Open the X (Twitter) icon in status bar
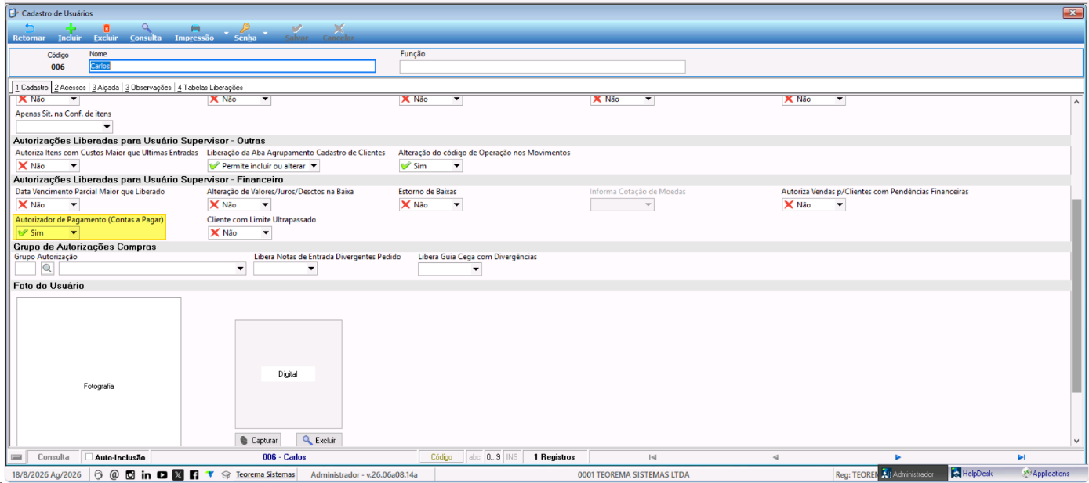Screen dimensions: 1089x483 (x=178, y=474)
